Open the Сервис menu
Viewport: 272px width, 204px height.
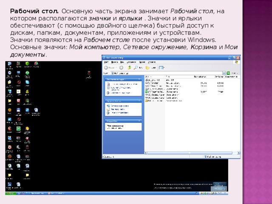click(x=142, y=62)
